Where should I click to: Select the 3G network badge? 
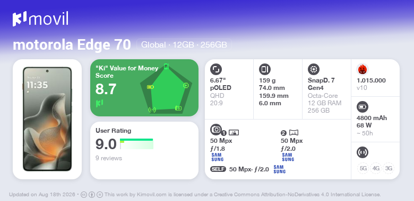click(x=389, y=168)
